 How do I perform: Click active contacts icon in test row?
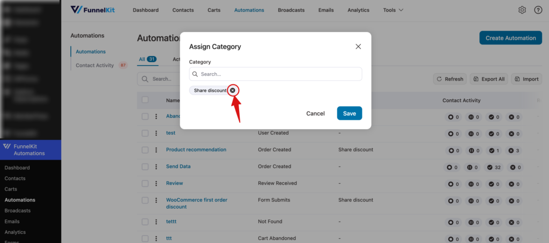451,134
